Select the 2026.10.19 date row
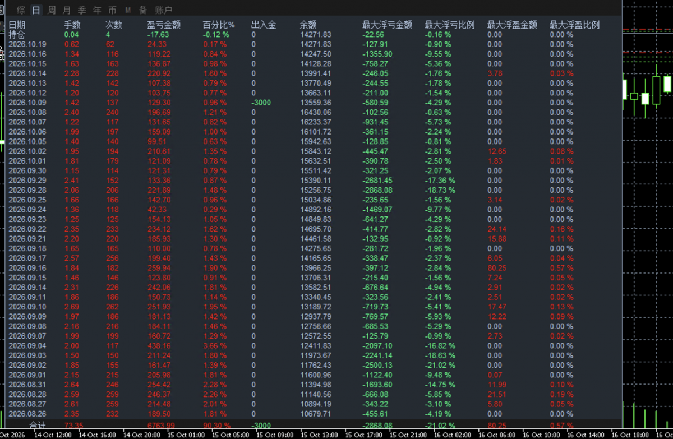The width and height of the screenshot is (673, 439). tap(27, 44)
